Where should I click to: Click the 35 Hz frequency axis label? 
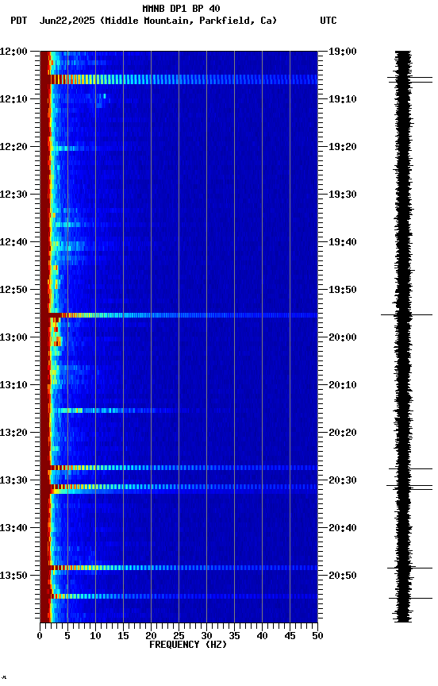tap(234, 636)
